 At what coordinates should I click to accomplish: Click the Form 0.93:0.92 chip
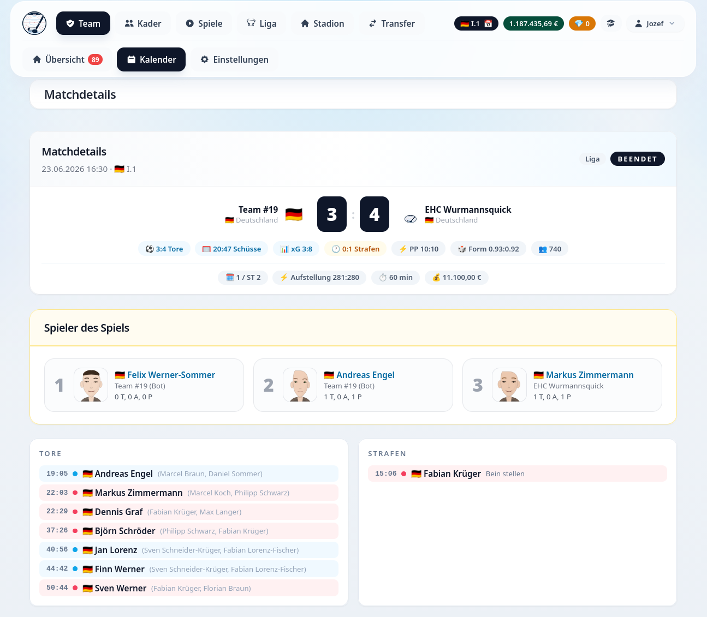coord(489,249)
